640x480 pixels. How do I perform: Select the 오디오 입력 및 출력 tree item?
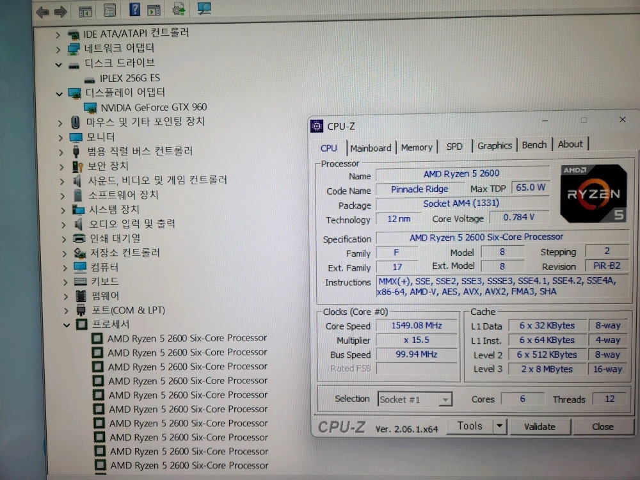(x=132, y=223)
